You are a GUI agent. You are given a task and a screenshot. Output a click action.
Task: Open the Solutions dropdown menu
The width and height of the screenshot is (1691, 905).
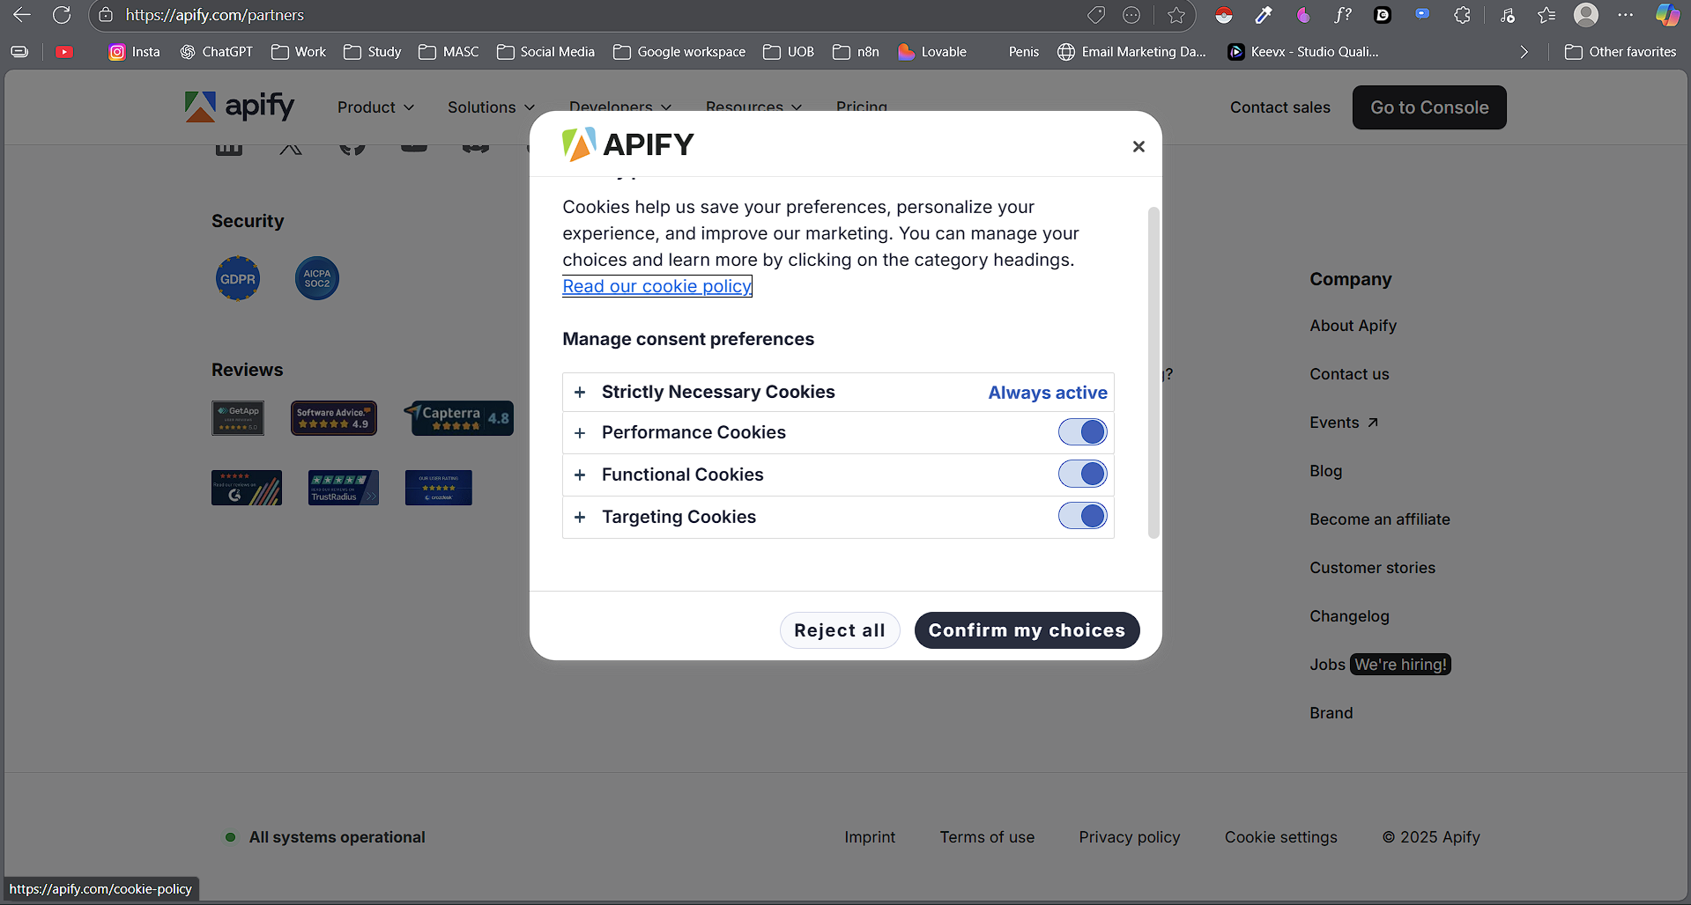click(491, 107)
